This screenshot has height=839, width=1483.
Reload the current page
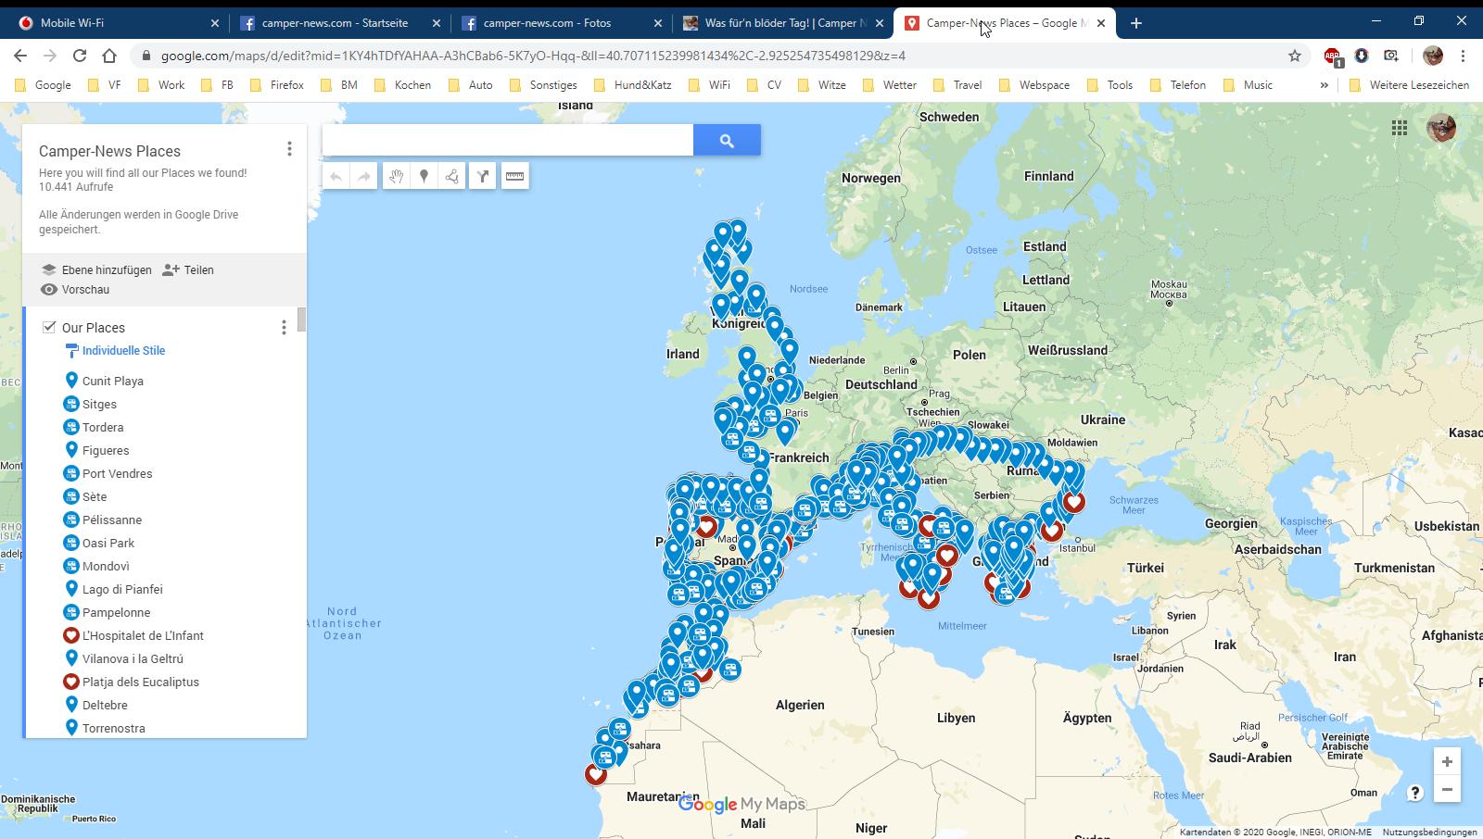pos(80,56)
